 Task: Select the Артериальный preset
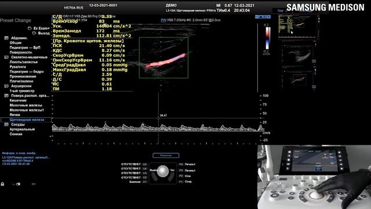click(22, 129)
